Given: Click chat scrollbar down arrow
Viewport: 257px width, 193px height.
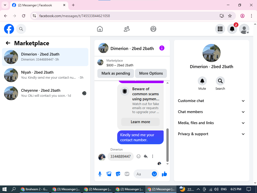Looking at the screenshot, I should 167,164.
